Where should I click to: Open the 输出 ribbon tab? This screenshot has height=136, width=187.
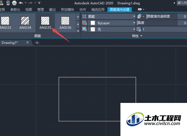[x=52, y=10]
